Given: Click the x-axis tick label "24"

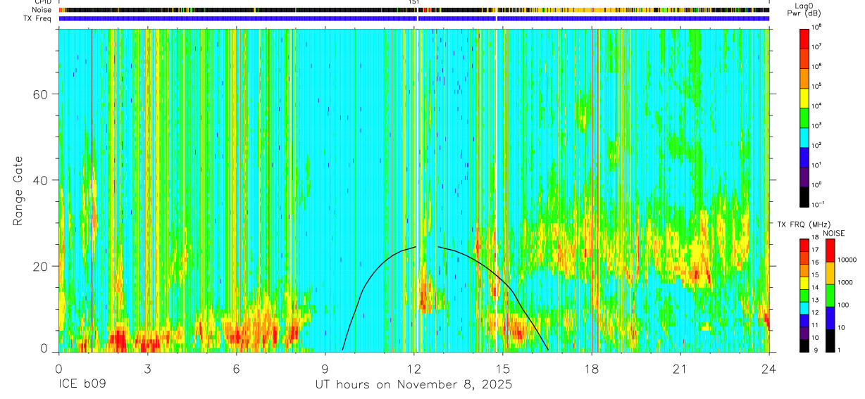Looking at the screenshot, I should coord(769,369).
